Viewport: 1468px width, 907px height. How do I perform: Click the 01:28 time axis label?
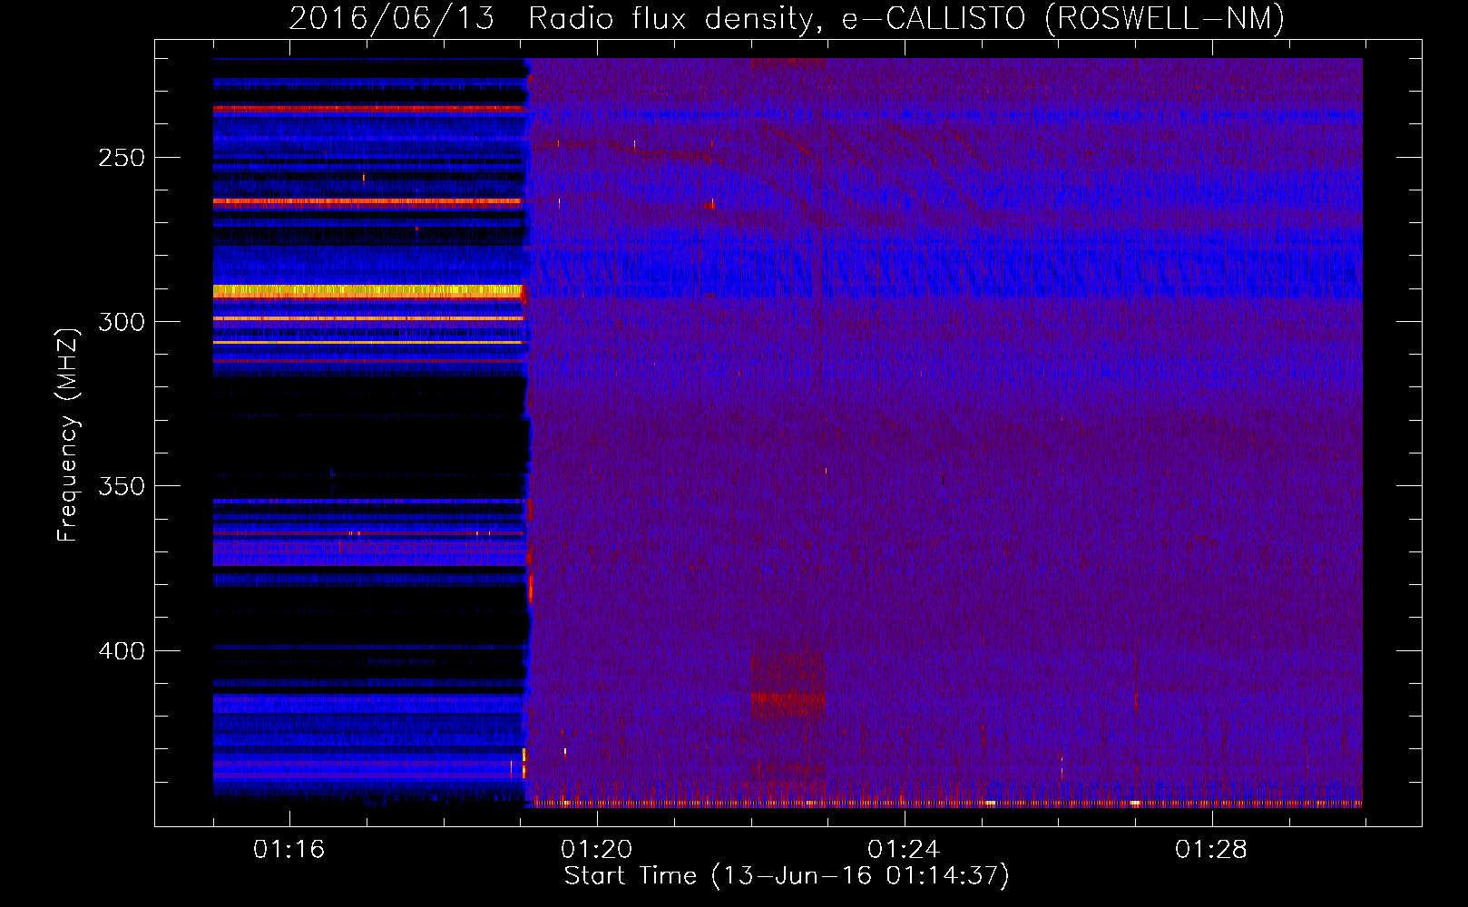click(1210, 850)
